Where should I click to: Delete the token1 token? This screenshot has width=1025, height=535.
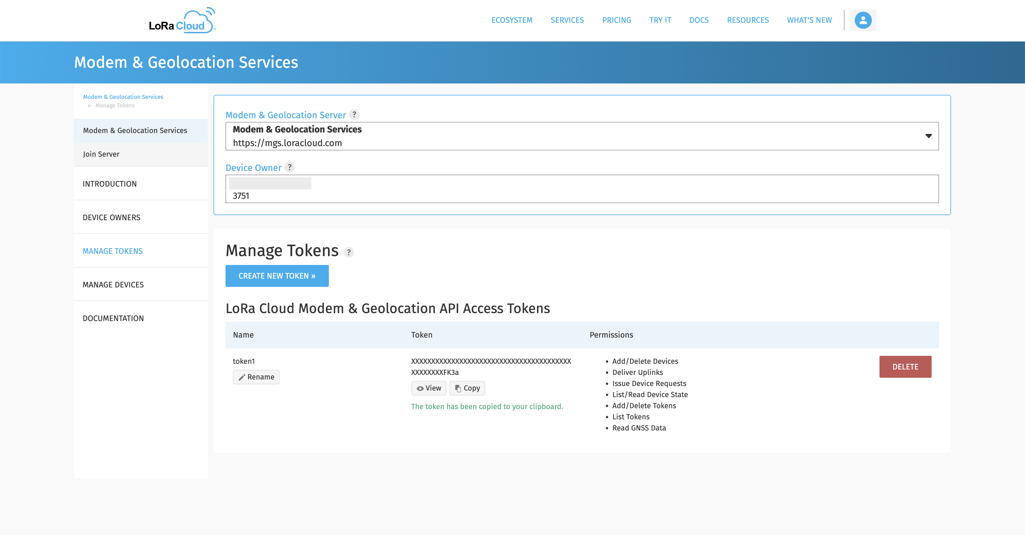pyautogui.click(x=905, y=367)
